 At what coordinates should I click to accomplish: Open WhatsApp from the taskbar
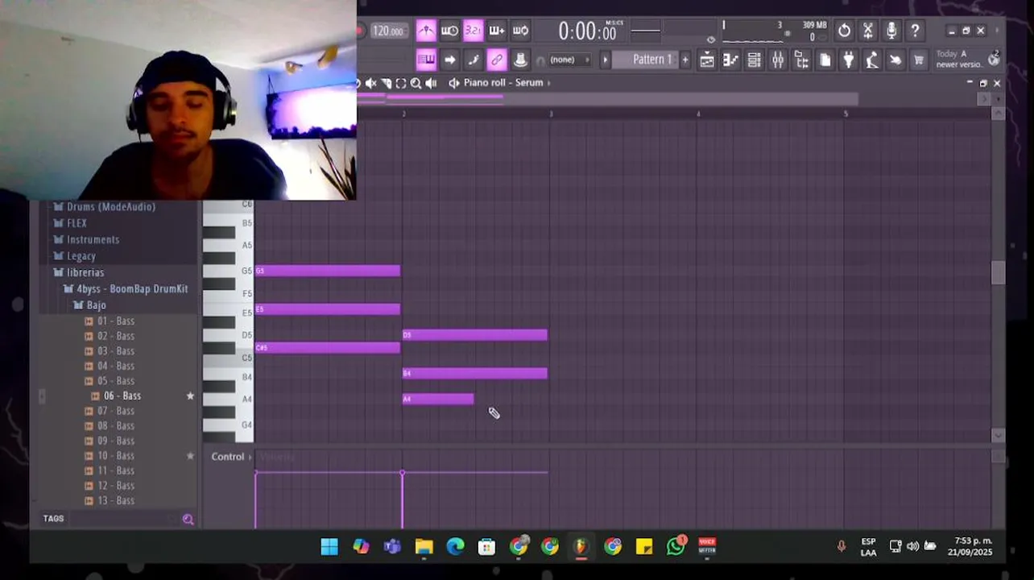tap(676, 546)
